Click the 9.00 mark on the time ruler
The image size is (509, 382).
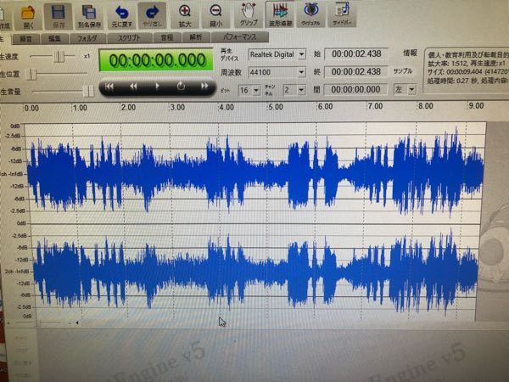pos(476,105)
